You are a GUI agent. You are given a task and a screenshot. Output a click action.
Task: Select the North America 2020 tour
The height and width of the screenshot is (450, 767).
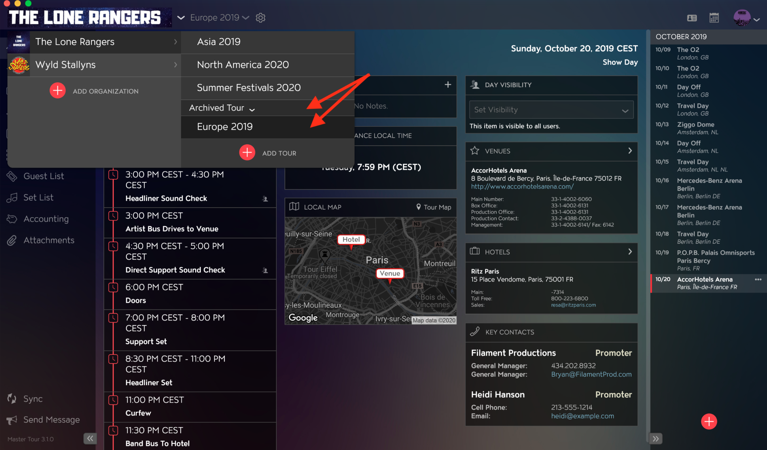(267, 65)
